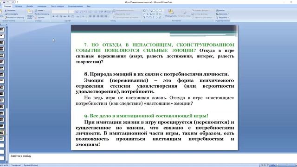The width and height of the screenshot is (297, 167).
Task: Click the Numbered list icon
Action: (x=96, y=12)
